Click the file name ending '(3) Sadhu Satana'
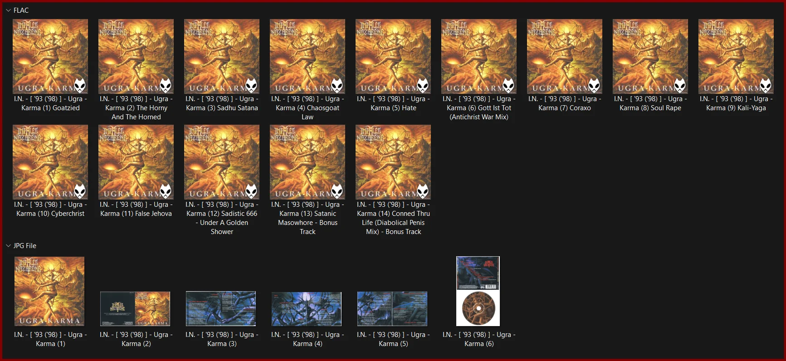Screen dimensions: 786x361 point(222,103)
